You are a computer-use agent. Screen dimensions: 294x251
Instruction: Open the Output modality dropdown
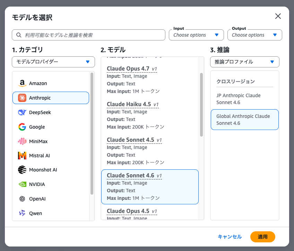254,35
